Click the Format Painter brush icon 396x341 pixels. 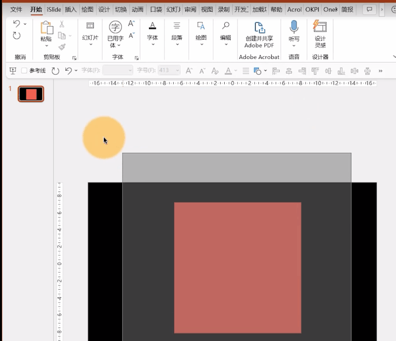point(62,47)
